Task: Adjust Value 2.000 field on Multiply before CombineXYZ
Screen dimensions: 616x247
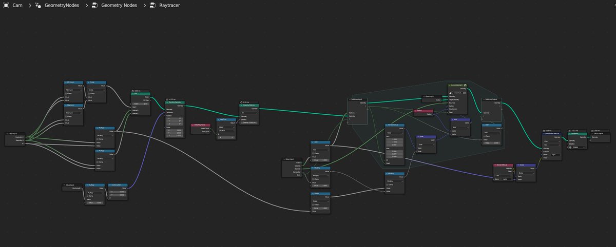Action: 95,202
